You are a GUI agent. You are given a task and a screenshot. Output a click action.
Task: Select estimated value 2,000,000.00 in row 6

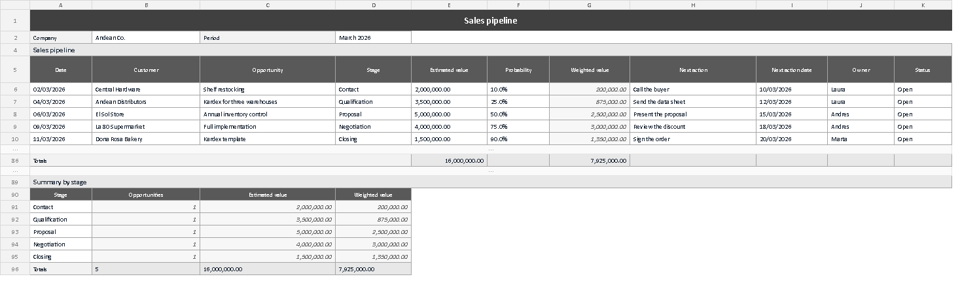pyautogui.click(x=449, y=90)
